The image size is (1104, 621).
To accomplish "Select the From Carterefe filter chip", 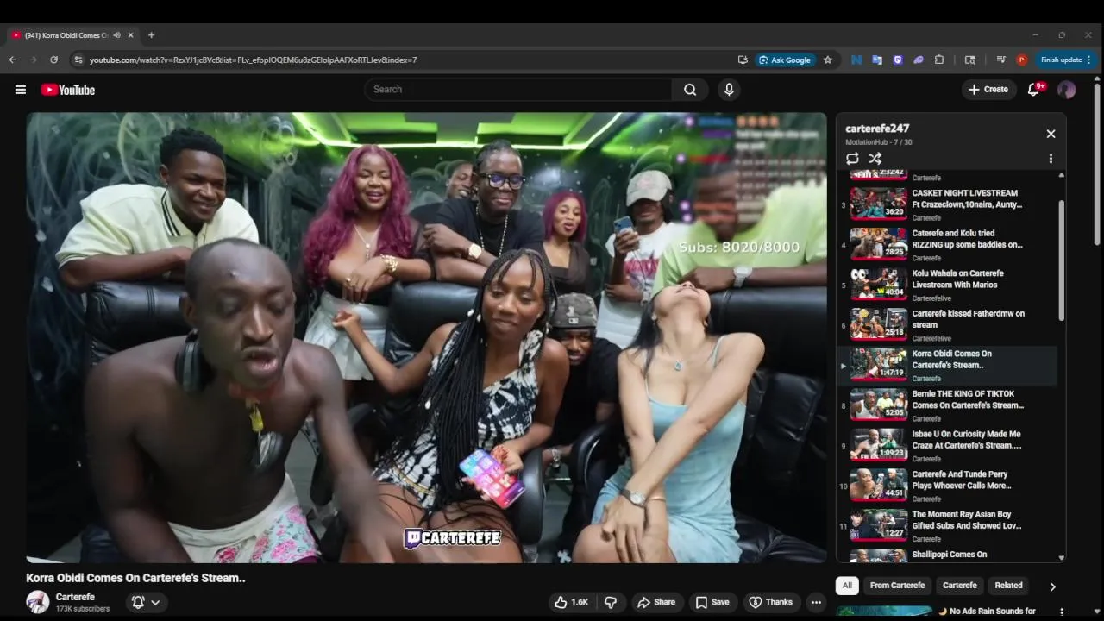I will 897,586.
